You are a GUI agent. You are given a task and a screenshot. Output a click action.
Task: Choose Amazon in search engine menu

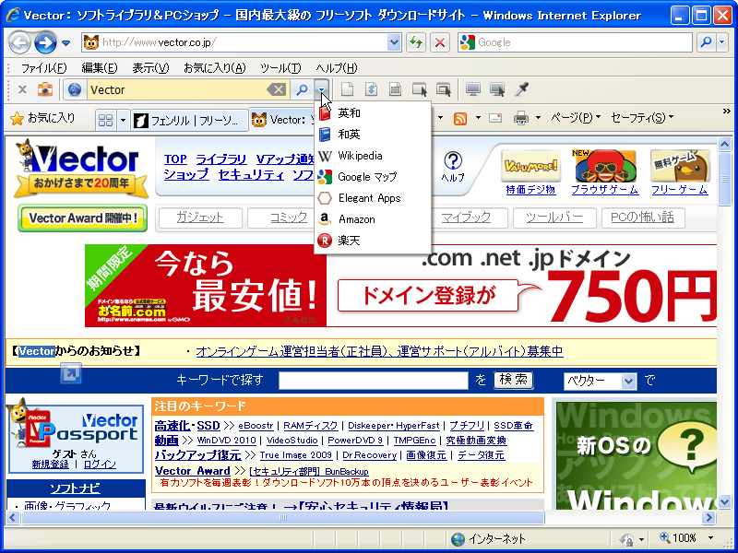tap(373, 219)
